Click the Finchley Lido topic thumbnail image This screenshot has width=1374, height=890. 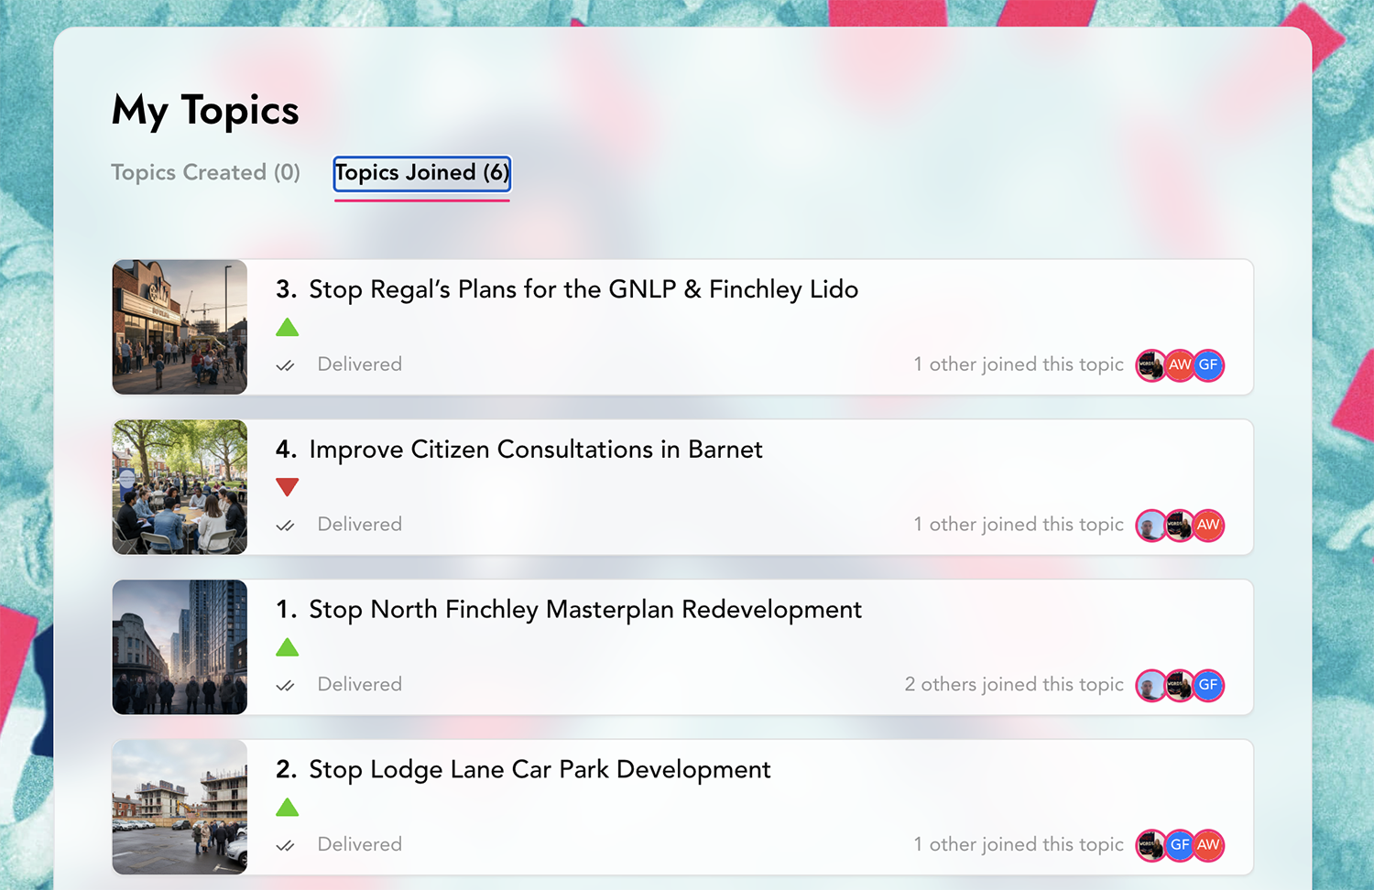(180, 327)
